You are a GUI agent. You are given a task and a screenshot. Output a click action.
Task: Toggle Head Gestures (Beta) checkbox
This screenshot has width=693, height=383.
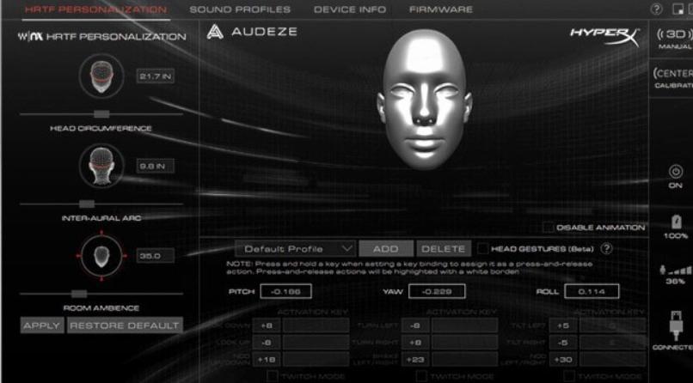(482, 248)
